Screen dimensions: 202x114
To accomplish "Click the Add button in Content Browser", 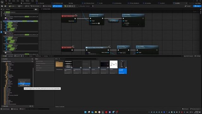I will (x=4, y=56).
